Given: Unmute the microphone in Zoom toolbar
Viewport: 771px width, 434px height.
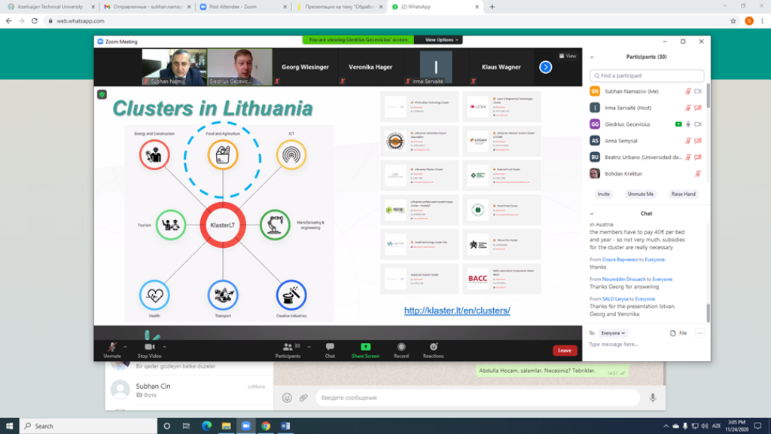Looking at the screenshot, I should pyautogui.click(x=112, y=347).
